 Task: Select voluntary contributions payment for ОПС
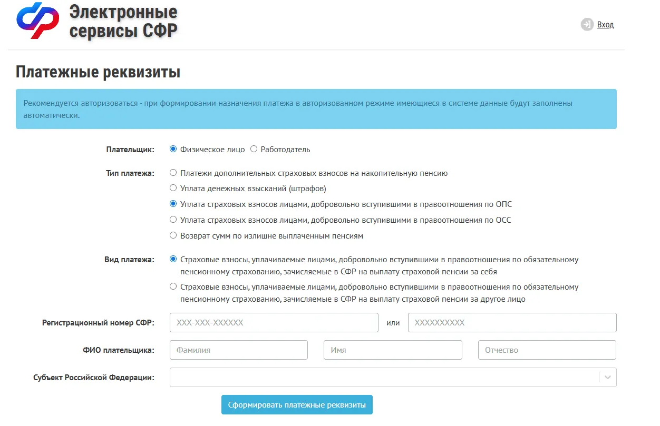[x=173, y=204]
